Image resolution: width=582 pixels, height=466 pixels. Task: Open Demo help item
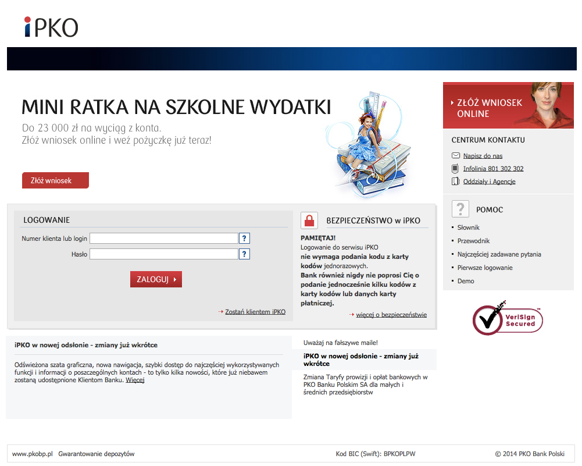click(x=466, y=281)
